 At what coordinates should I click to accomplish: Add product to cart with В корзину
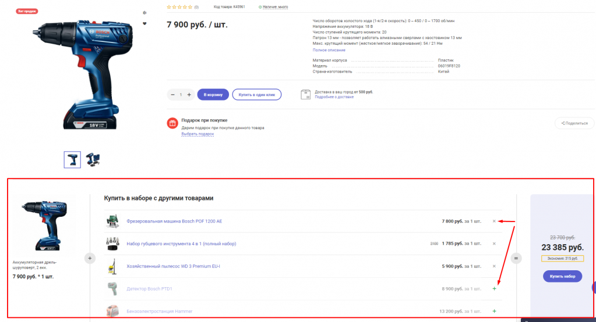click(x=213, y=95)
